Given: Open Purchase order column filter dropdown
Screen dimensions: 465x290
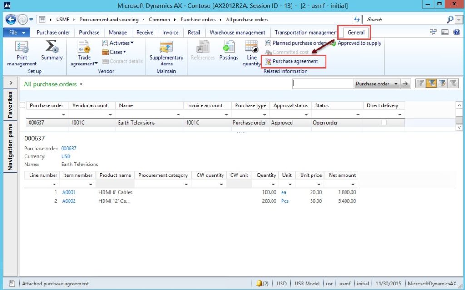Looking at the screenshot, I should coord(64,115).
